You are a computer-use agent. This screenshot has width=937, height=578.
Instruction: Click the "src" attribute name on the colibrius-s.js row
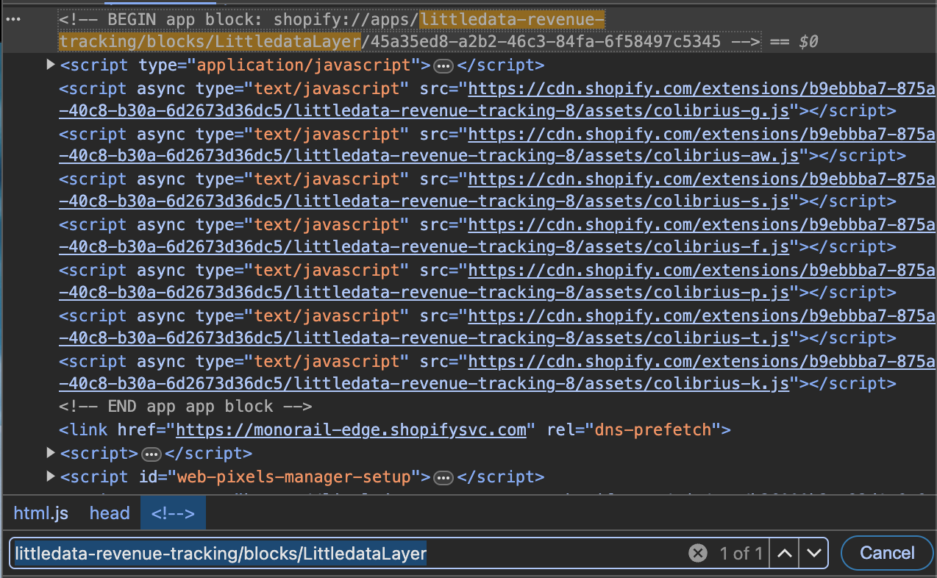tap(434, 180)
